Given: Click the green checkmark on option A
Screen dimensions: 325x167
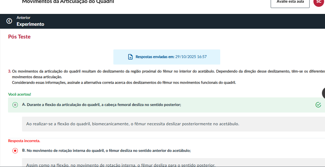Looking at the screenshot, I should point(318,105).
